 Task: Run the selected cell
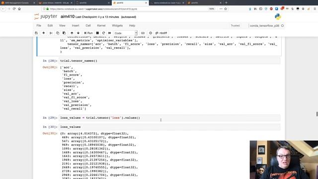point(88,33)
